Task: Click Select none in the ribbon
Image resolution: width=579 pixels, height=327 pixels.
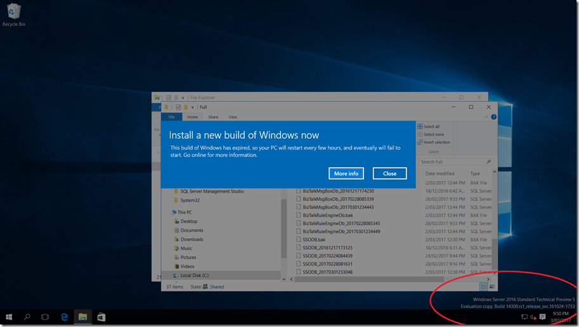Action: [431, 134]
